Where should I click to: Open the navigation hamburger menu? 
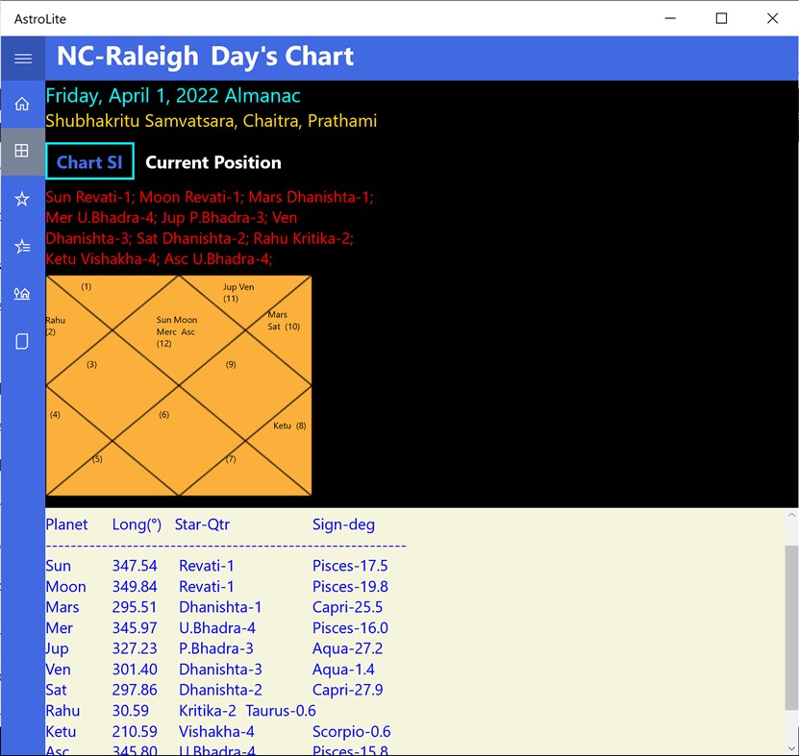[22, 58]
